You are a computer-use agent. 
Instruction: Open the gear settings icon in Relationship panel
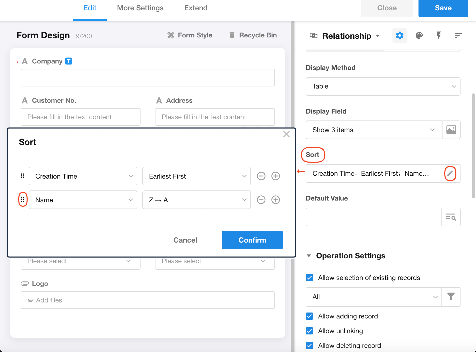[399, 36]
